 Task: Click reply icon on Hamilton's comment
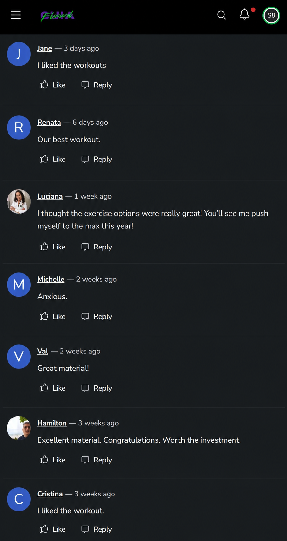click(85, 460)
